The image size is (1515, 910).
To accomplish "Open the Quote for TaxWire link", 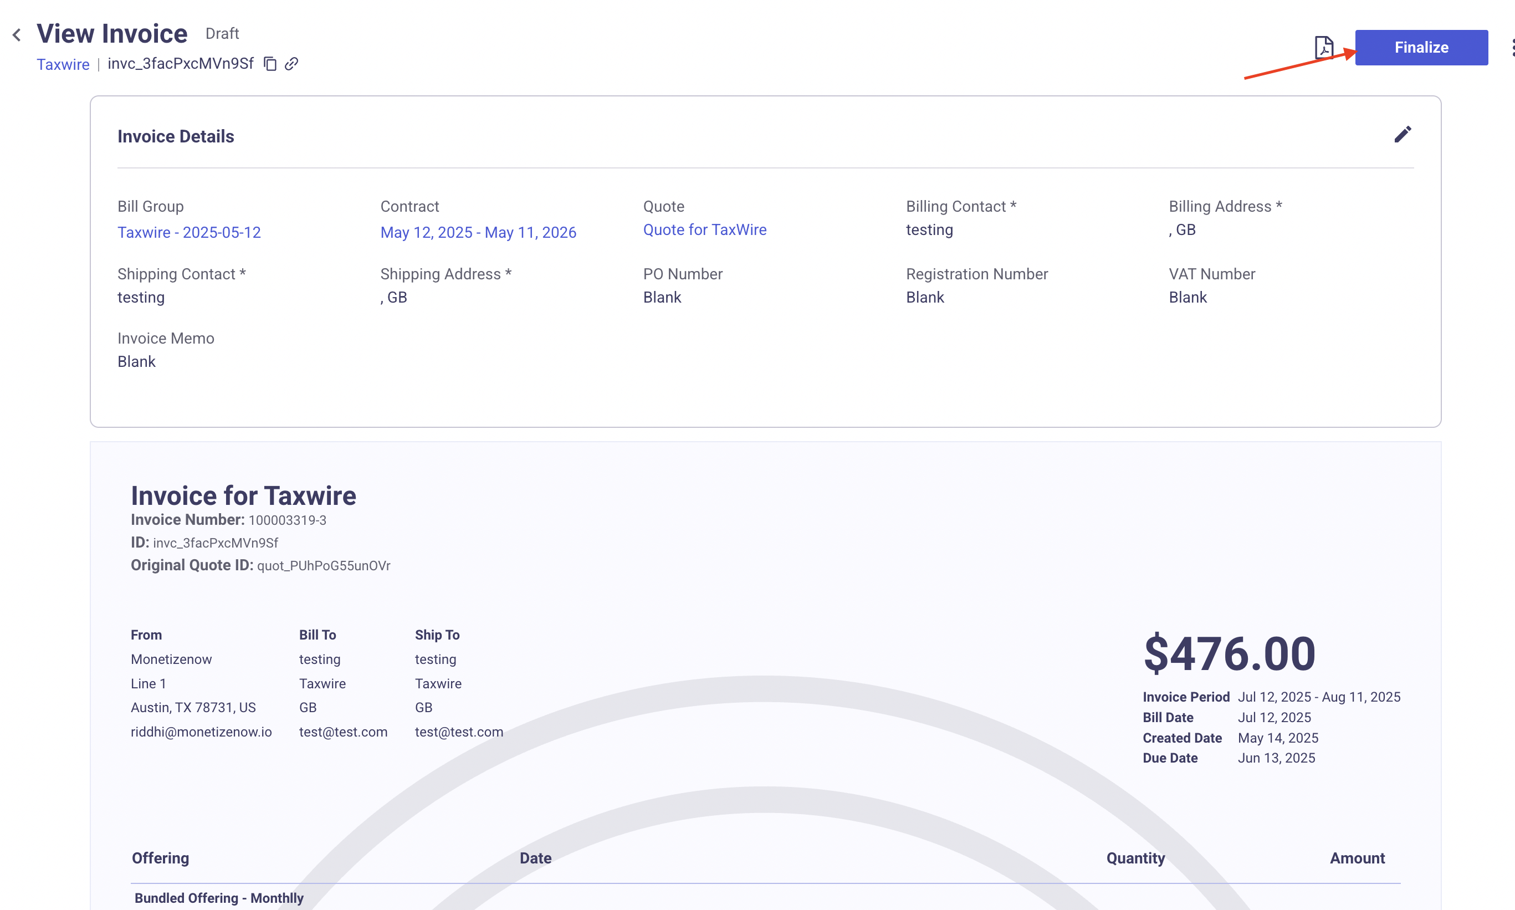I will [x=704, y=230].
